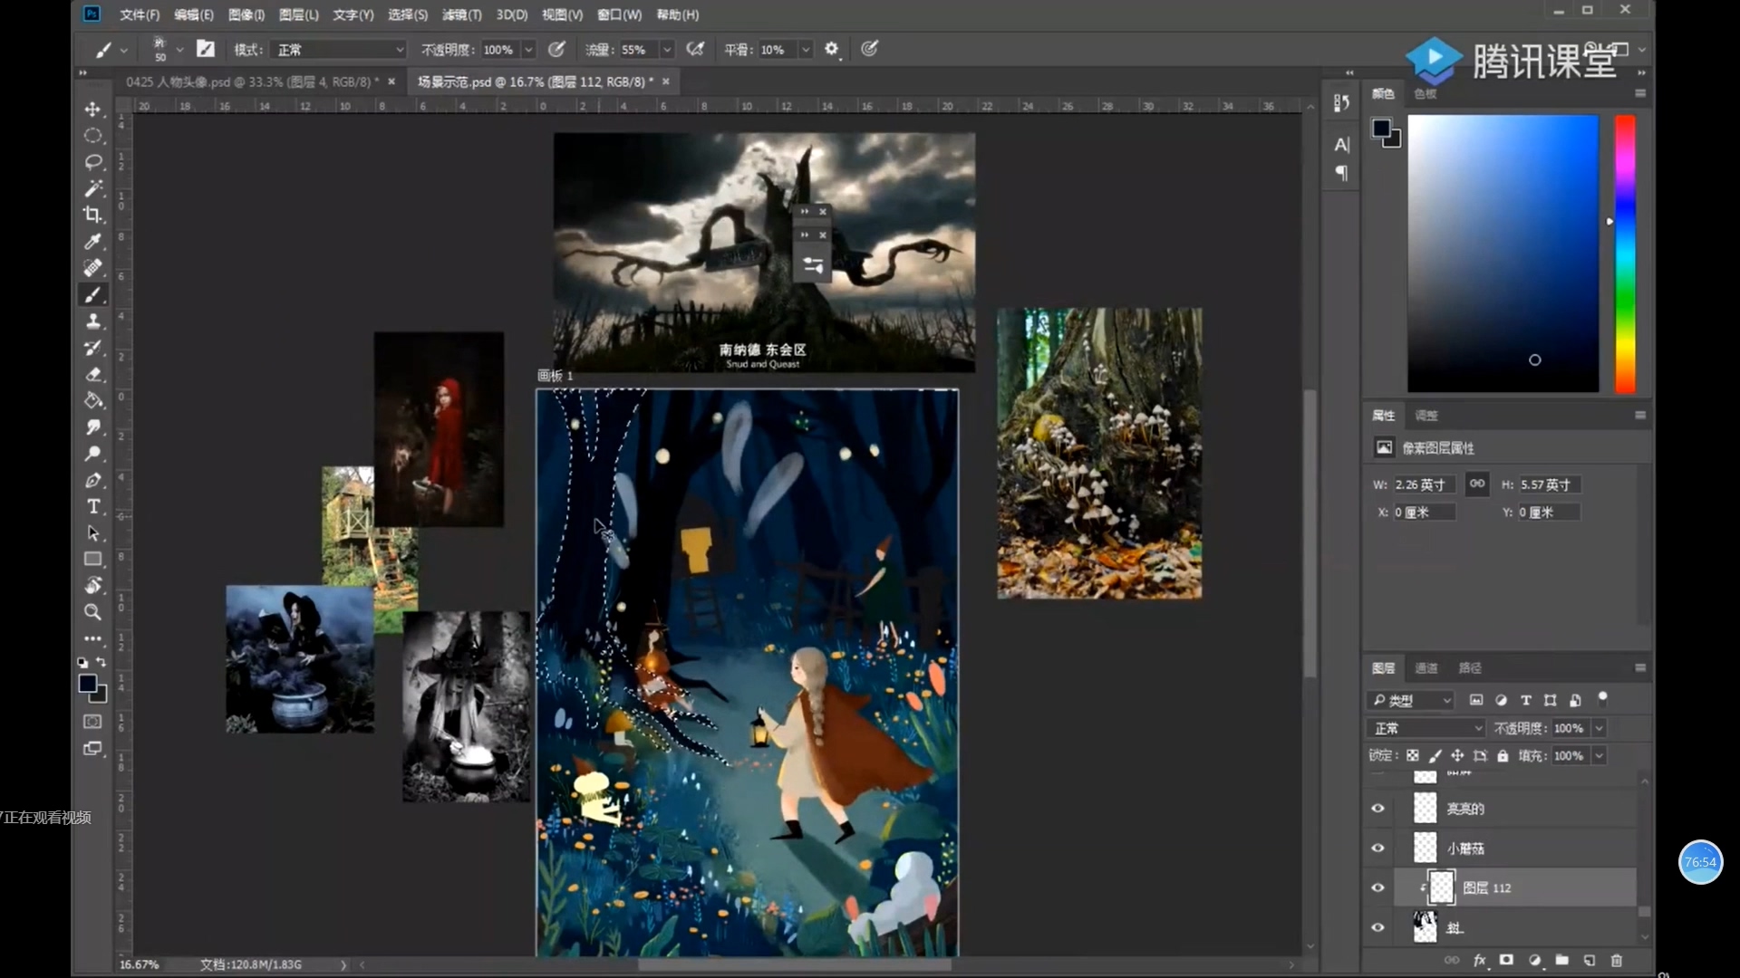
Task: Toggle pressure for opacity in options bar
Action: pyautogui.click(x=556, y=49)
